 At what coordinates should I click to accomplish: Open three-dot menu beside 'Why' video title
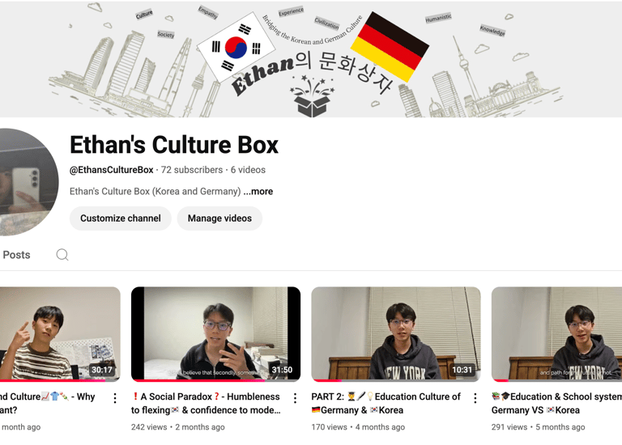coord(115,398)
